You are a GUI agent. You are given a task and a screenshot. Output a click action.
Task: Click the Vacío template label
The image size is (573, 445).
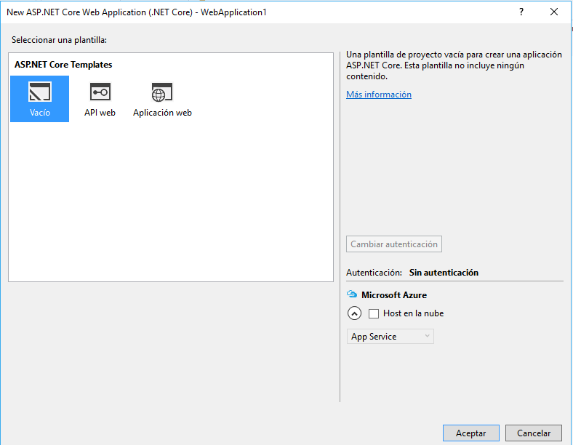tap(40, 113)
